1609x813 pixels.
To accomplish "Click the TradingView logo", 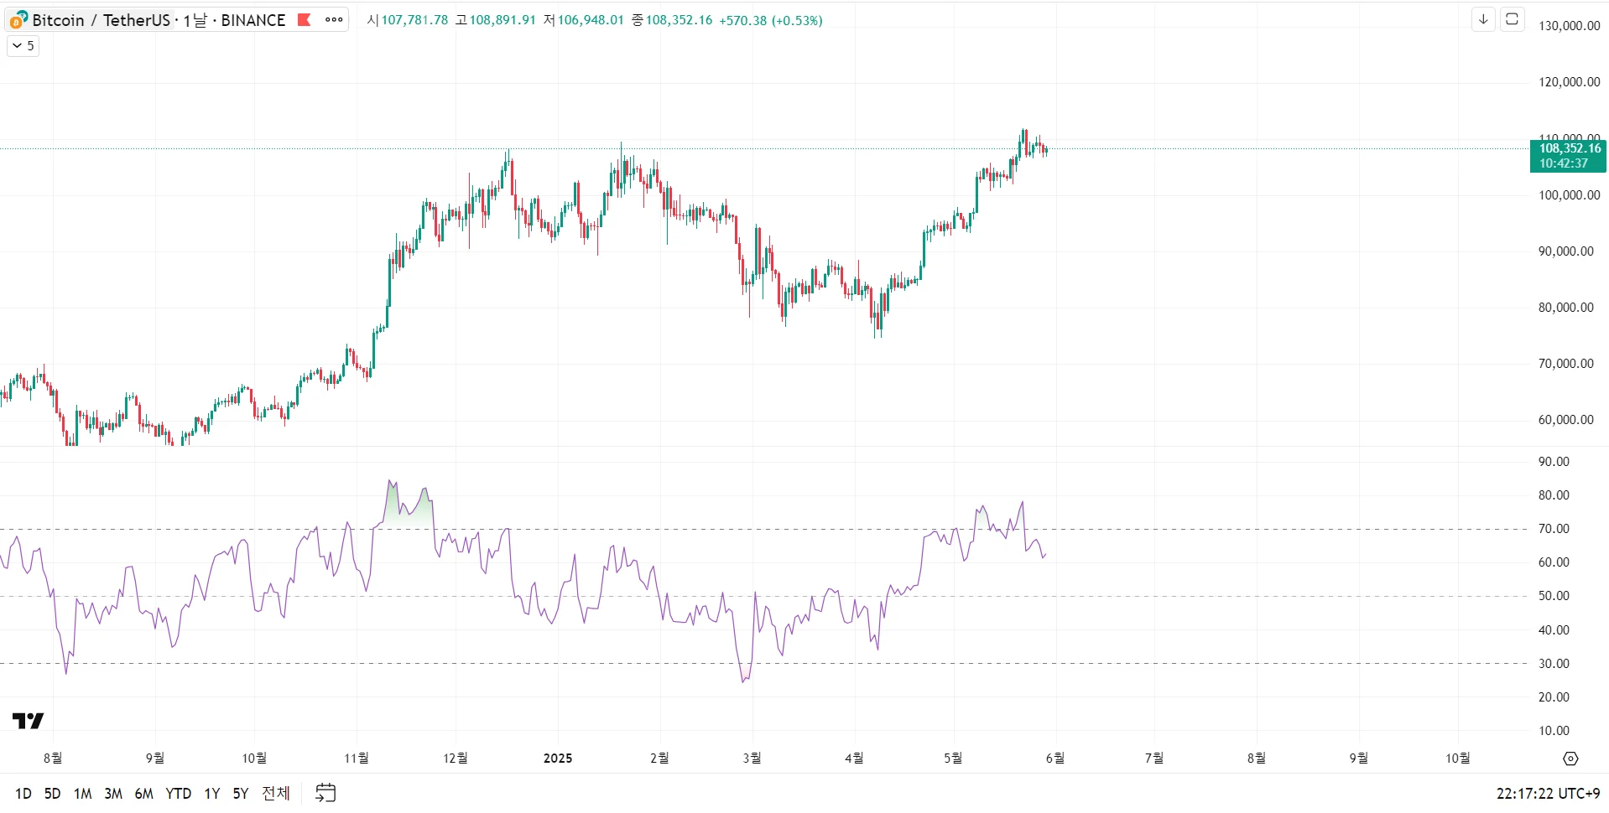I will 28,720.
